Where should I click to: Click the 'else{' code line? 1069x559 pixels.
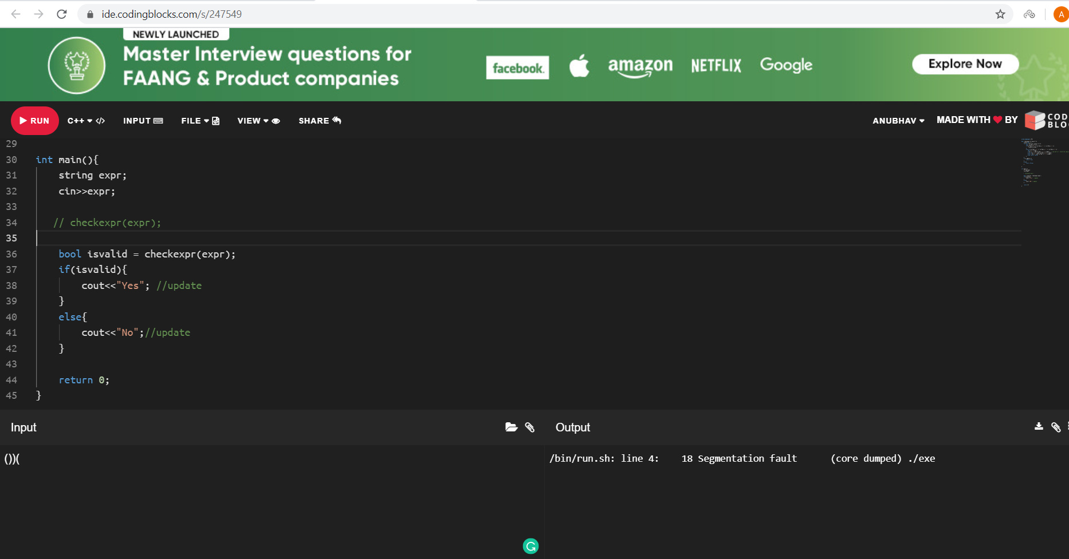[73, 317]
